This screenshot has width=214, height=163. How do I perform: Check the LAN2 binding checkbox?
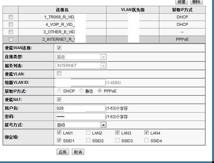(x=88, y=133)
